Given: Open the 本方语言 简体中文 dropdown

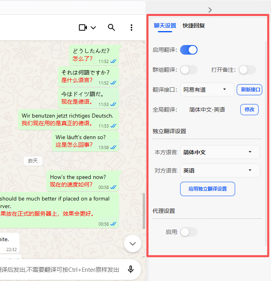Looking at the screenshot, I should click(x=220, y=152).
